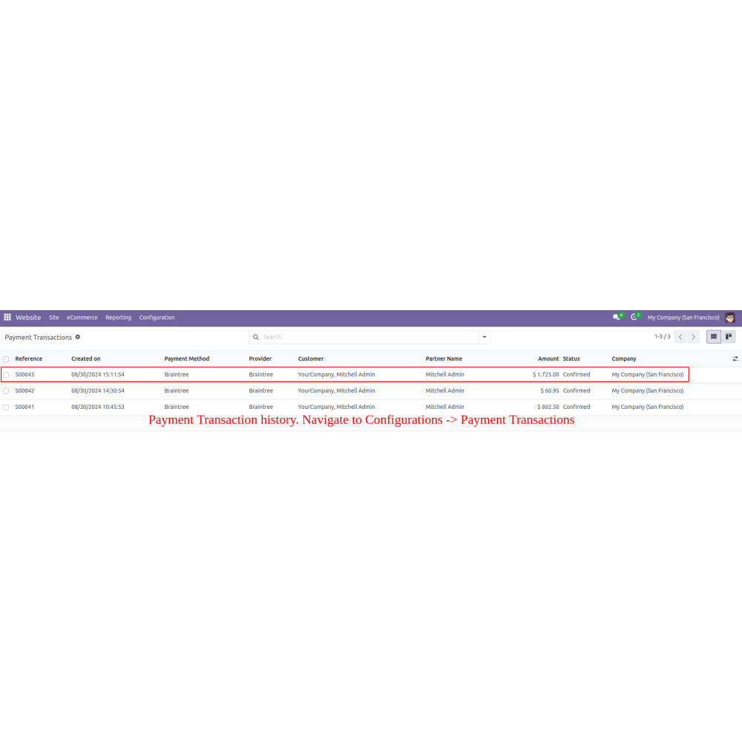Image resolution: width=742 pixels, height=742 pixels.
Task: Open the optional columns adjust icon
Action: pos(735,359)
